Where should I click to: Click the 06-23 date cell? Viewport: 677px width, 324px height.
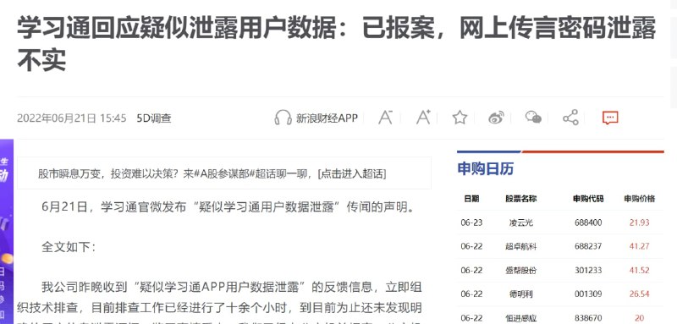pyautogui.click(x=471, y=222)
